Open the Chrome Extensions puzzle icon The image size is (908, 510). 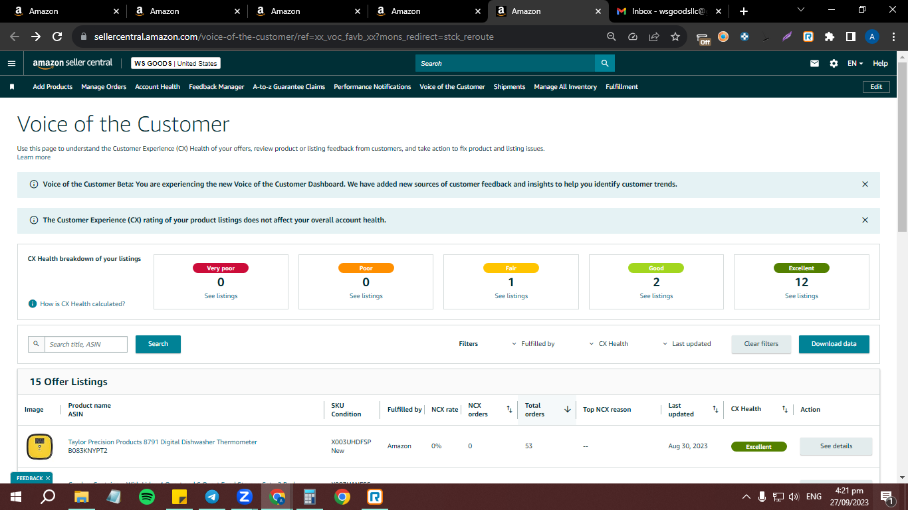[x=830, y=37]
